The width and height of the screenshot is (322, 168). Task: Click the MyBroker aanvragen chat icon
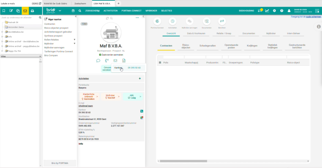(189, 21)
